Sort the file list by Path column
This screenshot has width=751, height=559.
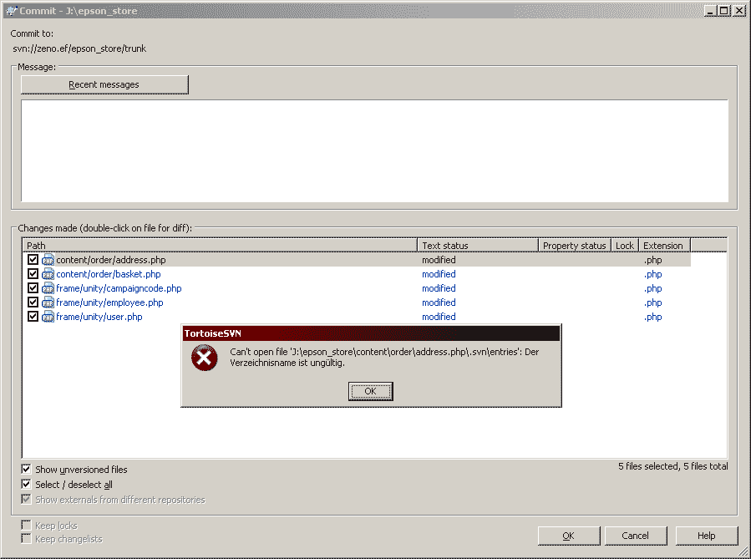(220, 246)
